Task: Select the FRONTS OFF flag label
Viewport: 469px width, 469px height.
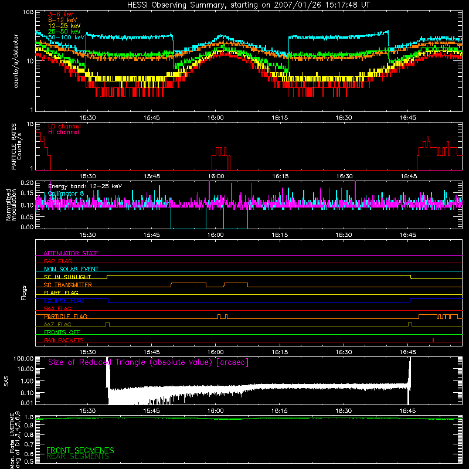Action: pos(62,332)
